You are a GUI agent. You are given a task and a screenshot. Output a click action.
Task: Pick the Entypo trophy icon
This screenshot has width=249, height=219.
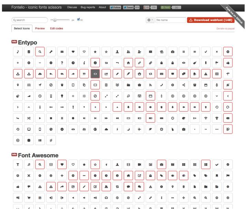click(x=217, y=118)
